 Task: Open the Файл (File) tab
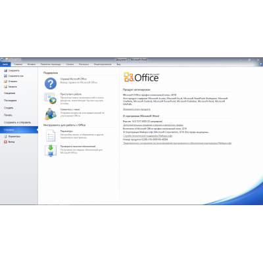pos(5,64)
